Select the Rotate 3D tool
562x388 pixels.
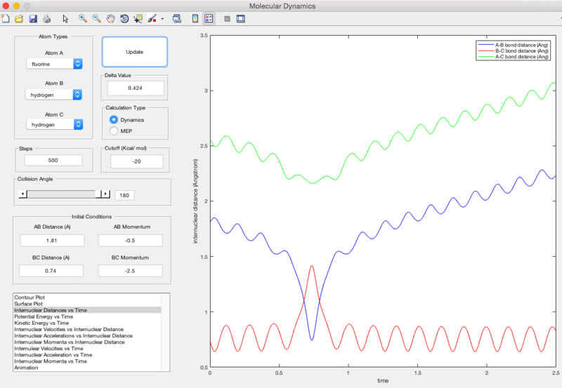tap(124, 19)
